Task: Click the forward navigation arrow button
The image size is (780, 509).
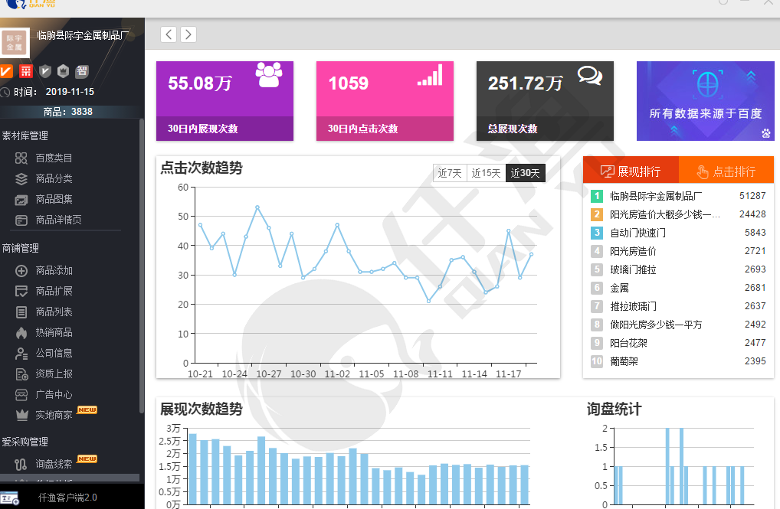Action: (x=188, y=34)
